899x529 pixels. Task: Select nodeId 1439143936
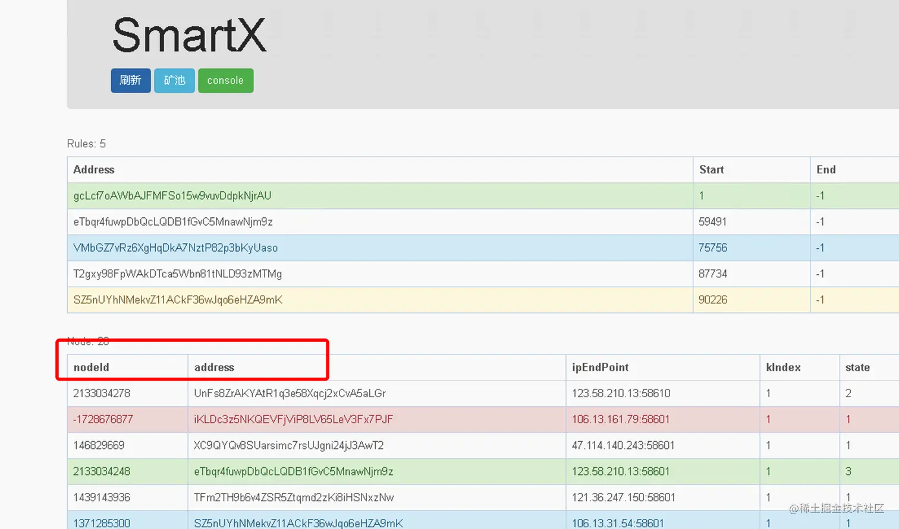click(x=102, y=498)
